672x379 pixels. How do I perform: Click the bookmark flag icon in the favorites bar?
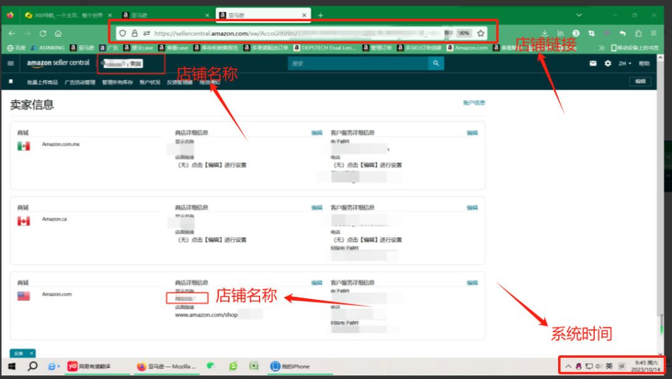click(x=11, y=82)
